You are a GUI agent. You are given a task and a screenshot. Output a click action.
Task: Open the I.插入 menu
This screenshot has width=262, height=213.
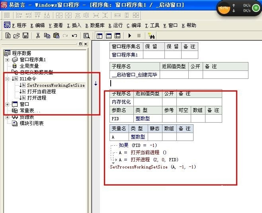[x=74, y=25]
